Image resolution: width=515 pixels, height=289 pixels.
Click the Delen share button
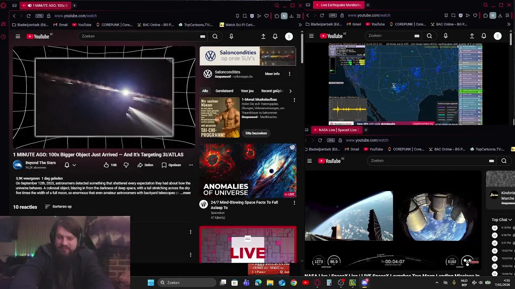[x=145, y=165]
